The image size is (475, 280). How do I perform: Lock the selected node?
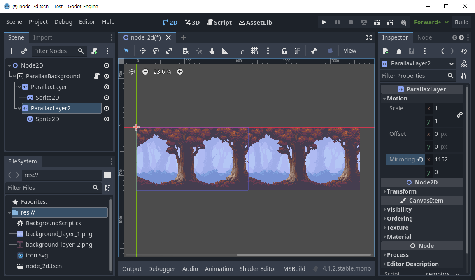pyautogui.click(x=284, y=51)
